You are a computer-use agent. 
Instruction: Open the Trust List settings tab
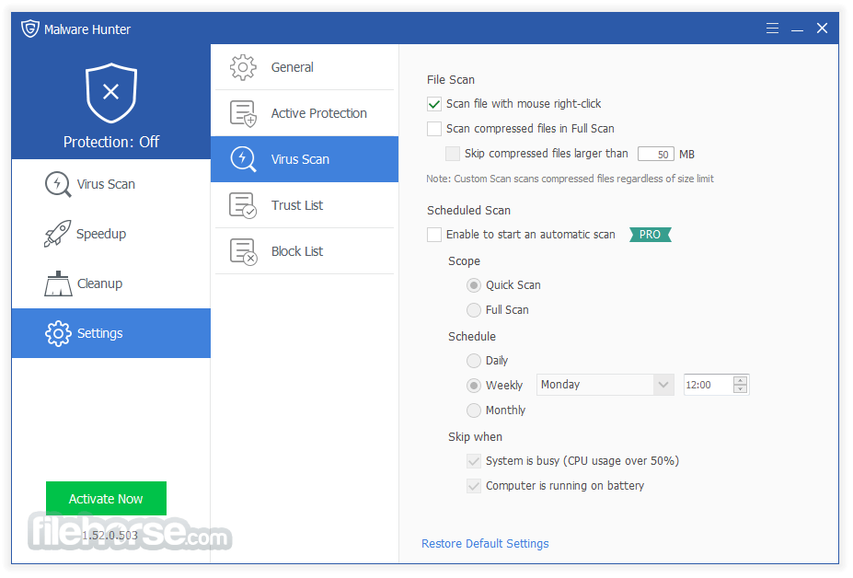[305, 205]
